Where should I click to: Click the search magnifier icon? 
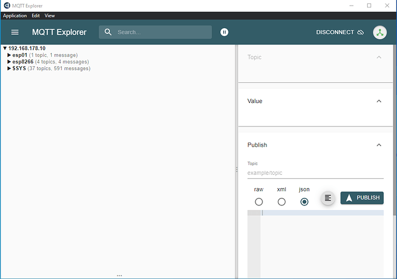pyautogui.click(x=108, y=32)
